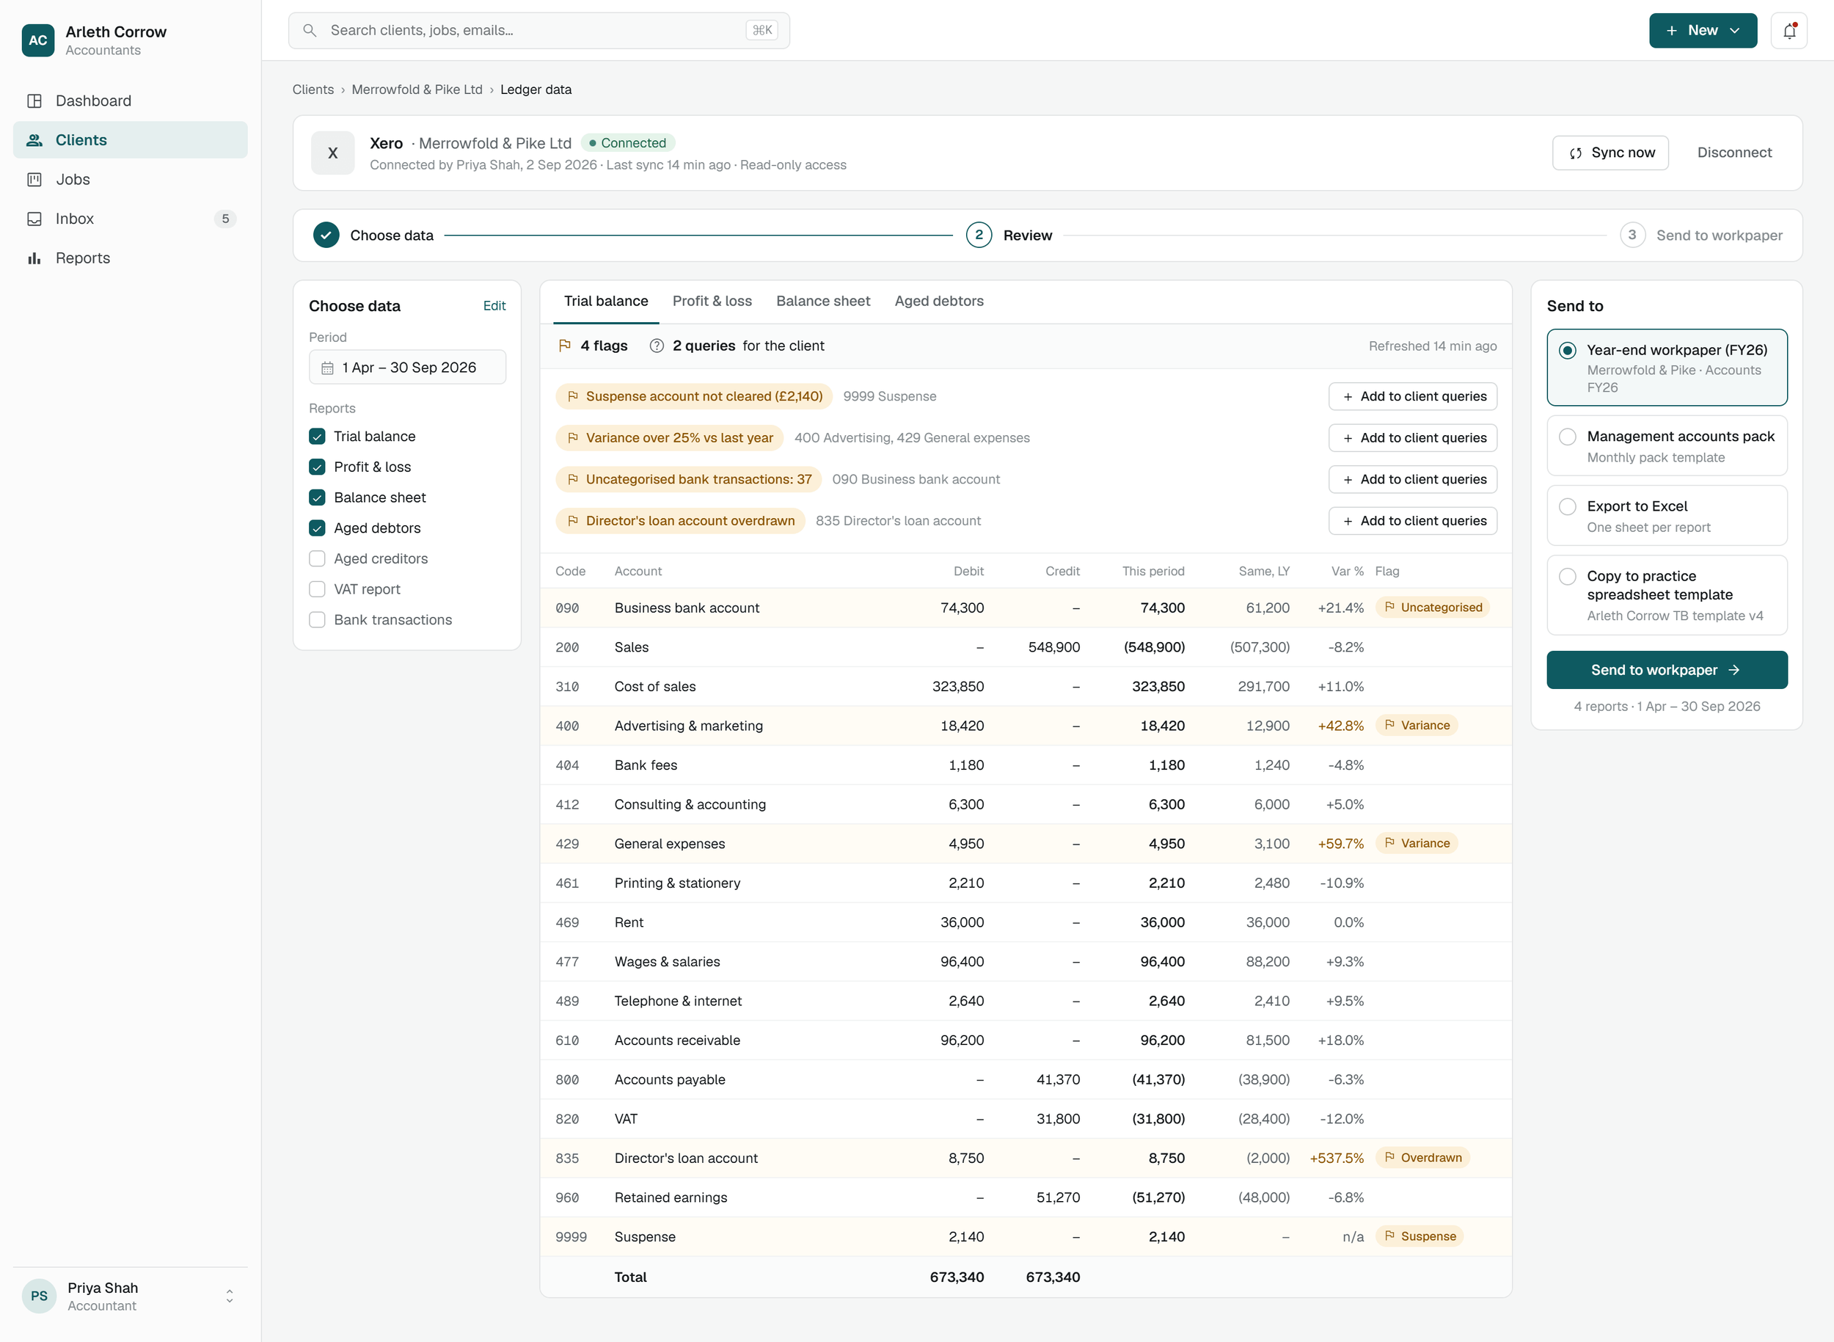1834x1342 pixels.
Task: Click the Jobs sidebar icon
Action: click(x=34, y=180)
